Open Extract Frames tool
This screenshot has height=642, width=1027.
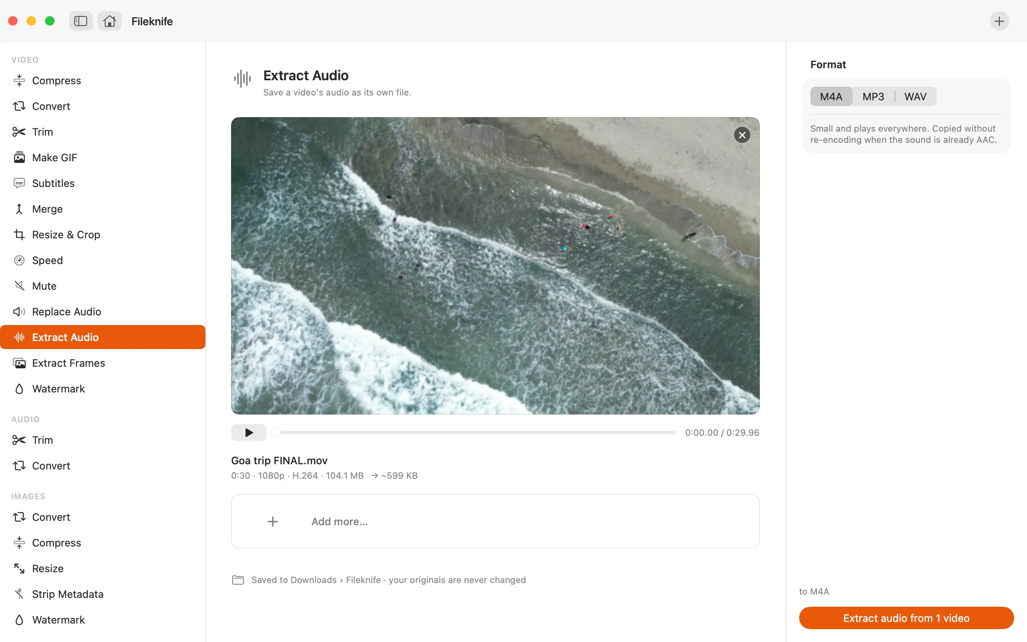(103, 363)
